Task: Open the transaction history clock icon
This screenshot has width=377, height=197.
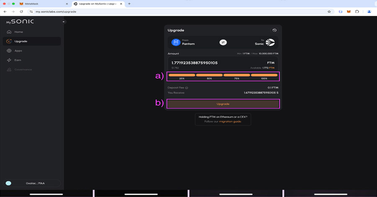Action: pos(274,31)
